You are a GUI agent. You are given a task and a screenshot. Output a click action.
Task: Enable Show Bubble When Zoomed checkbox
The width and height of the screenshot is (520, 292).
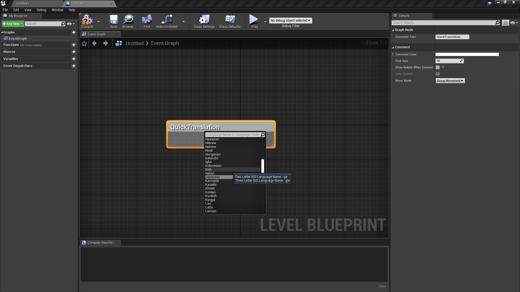438,68
